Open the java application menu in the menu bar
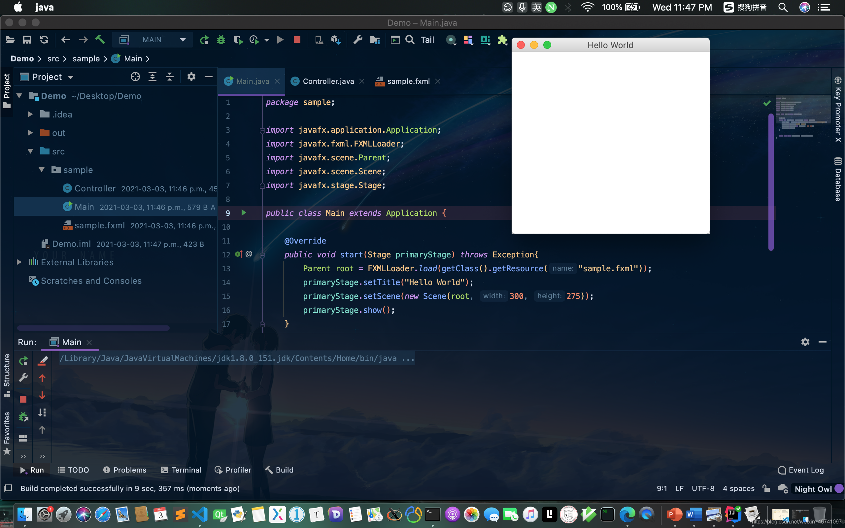The image size is (845, 528). tap(44, 7)
